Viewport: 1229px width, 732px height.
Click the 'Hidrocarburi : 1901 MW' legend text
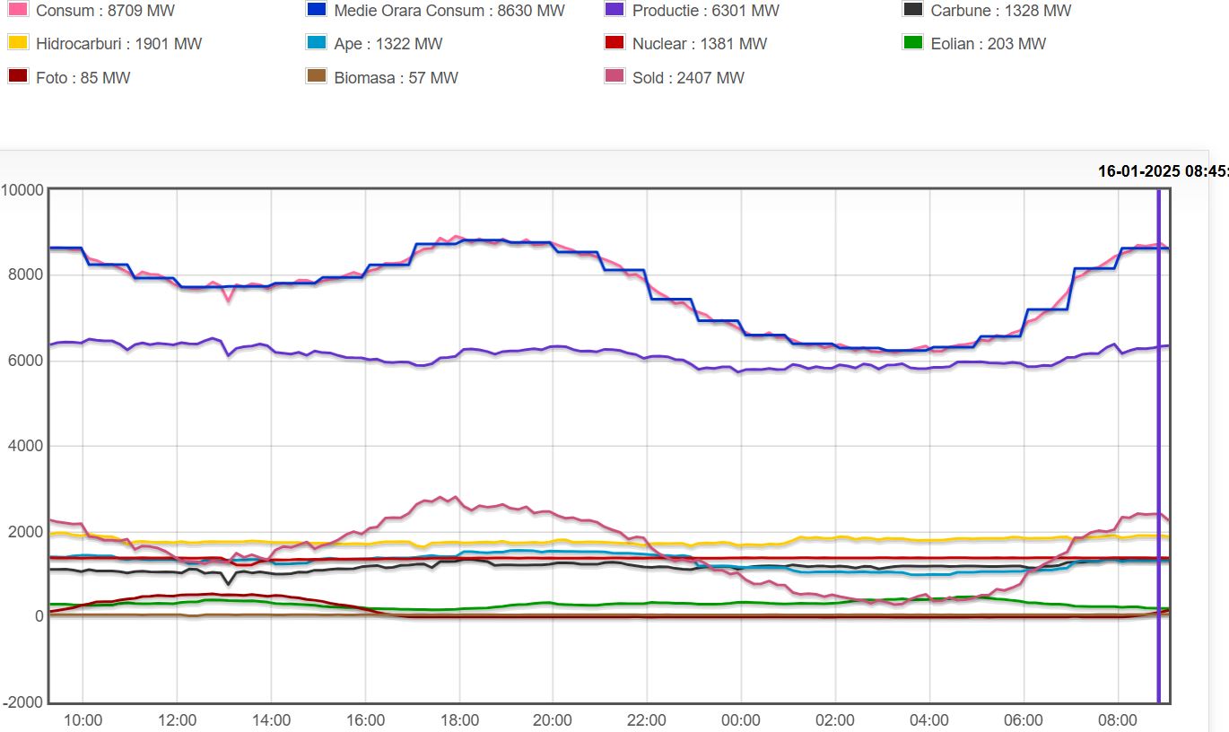[118, 44]
